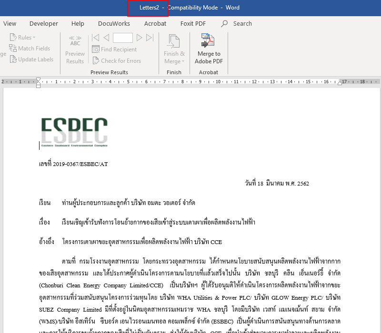
Task: Click the right indent ruler marker
Action: click(x=340, y=83)
